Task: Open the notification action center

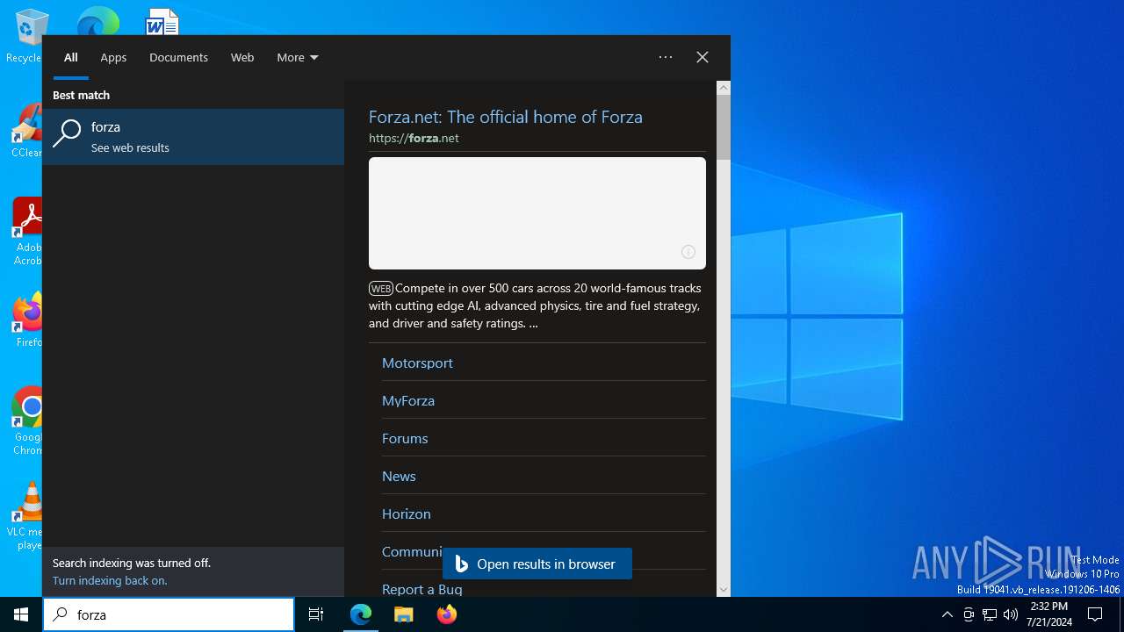Action: (1095, 614)
